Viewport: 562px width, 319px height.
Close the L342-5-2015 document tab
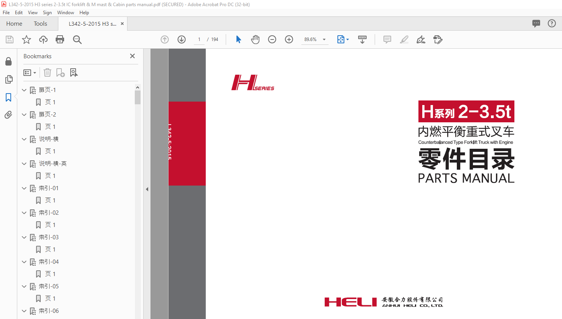coord(122,24)
